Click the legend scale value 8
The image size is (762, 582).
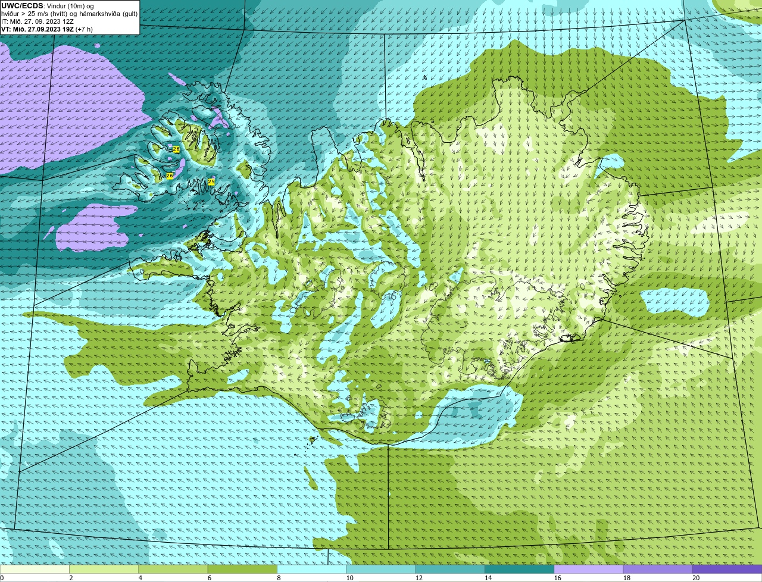coord(279,578)
